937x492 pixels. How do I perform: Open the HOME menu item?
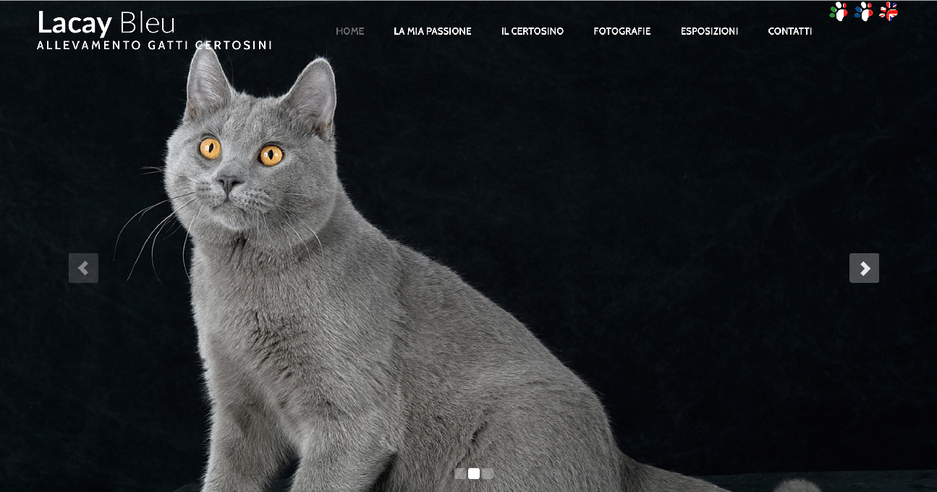(x=350, y=31)
